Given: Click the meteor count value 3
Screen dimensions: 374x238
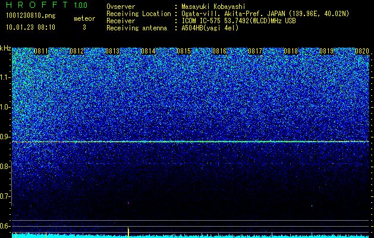Looking at the screenshot, I should pyautogui.click(x=84, y=27).
